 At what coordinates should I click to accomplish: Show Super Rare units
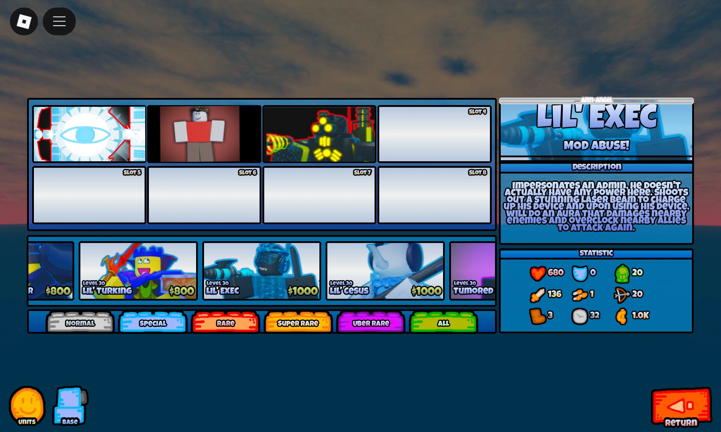[298, 322]
